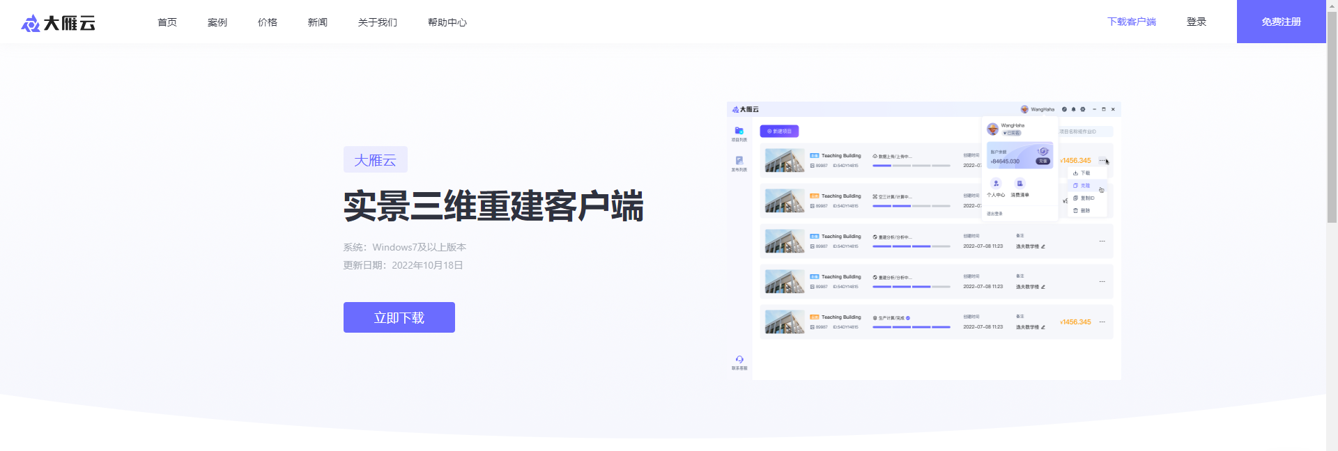Select 发布列表 icon in client preview sidebar

[739, 161]
